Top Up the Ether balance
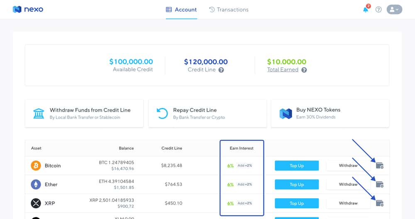The width and height of the screenshot is (415, 219). (297, 184)
